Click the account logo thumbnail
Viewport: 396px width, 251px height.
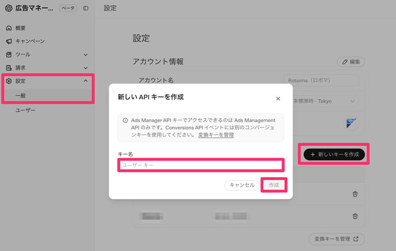pyautogui.click(x=351, y=123)
